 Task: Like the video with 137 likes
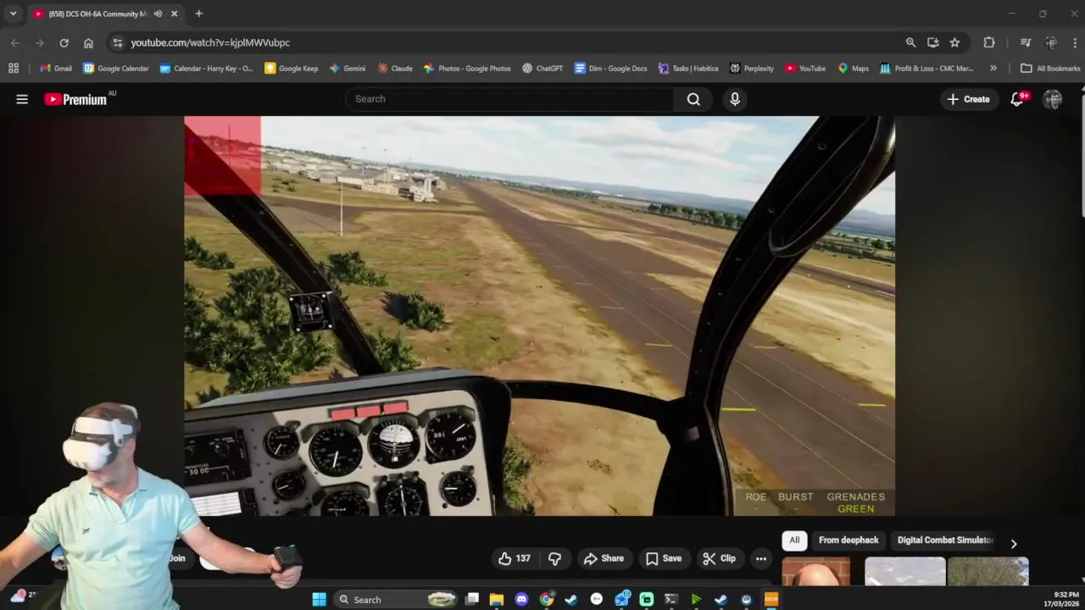[515, 558]
